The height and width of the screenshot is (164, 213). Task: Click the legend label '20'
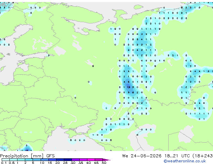coord(57,163)
